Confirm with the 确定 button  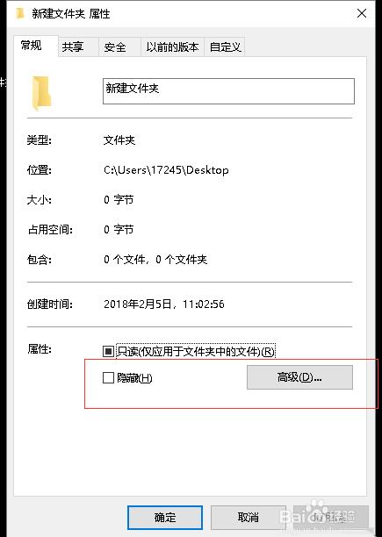pos(165,517)
